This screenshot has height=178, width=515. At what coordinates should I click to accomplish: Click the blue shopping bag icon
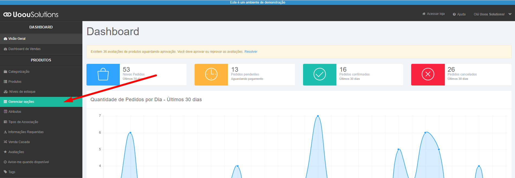103,74
